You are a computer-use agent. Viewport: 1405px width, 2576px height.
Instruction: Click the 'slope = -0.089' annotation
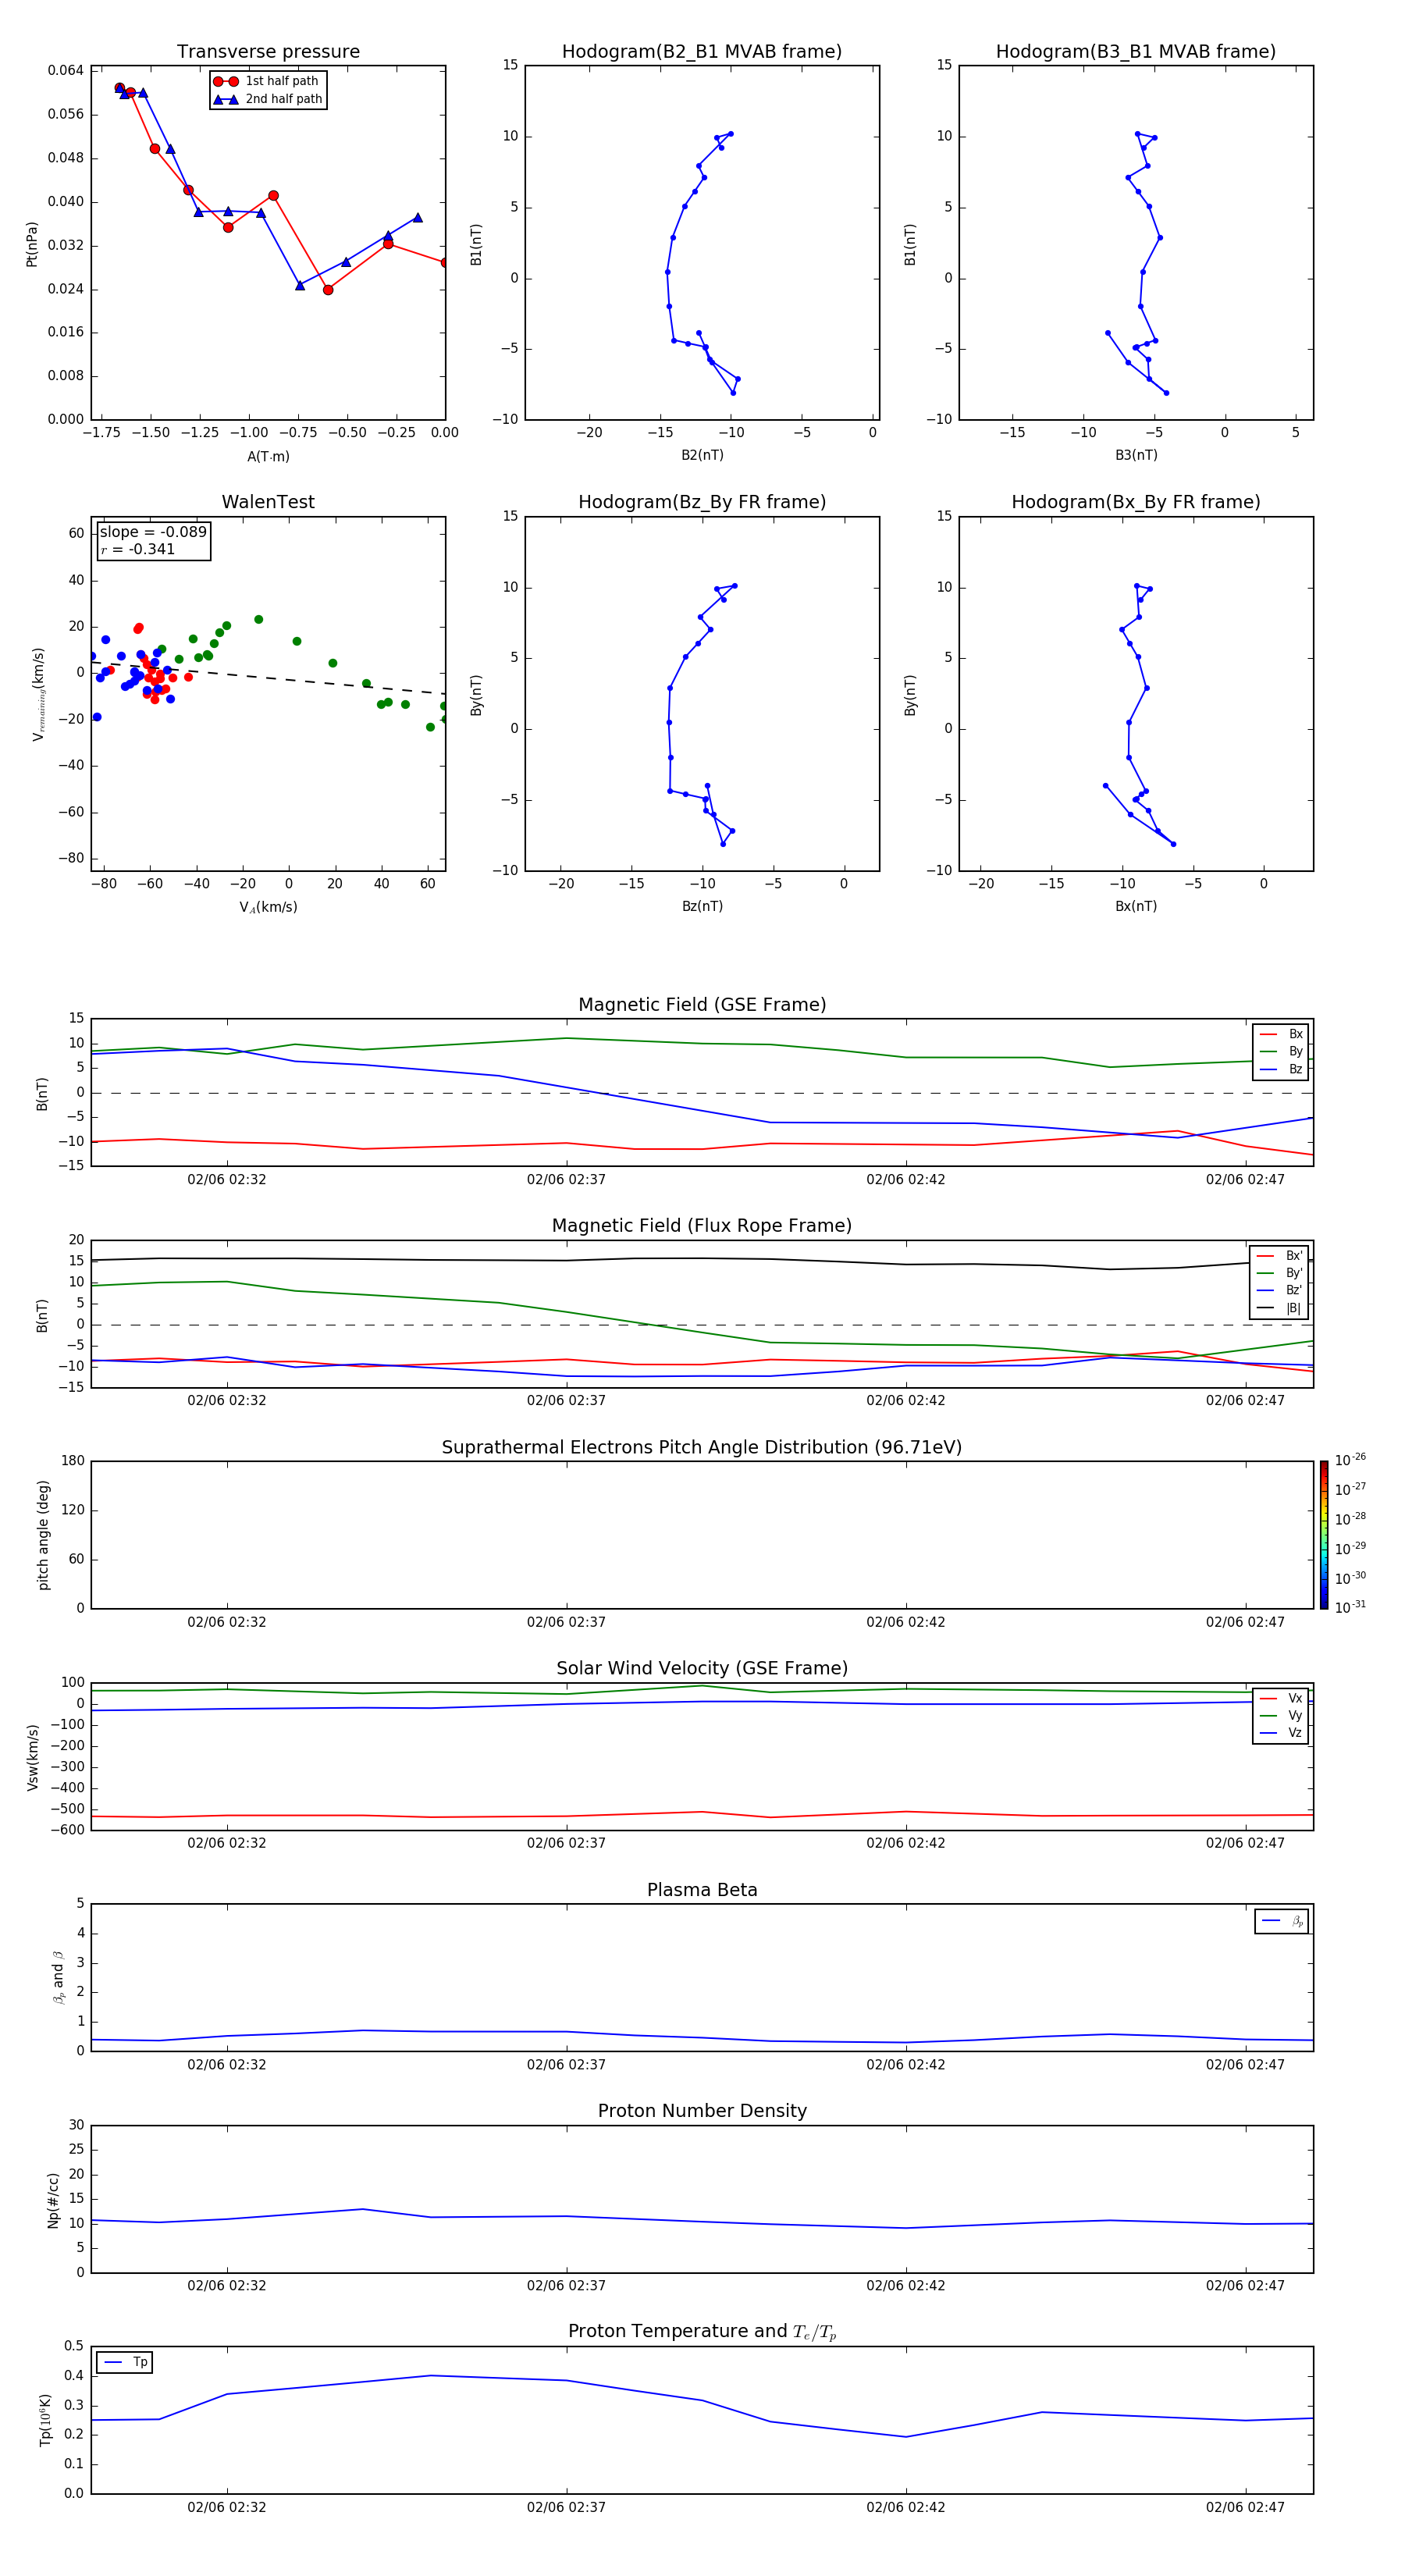[153, 532]
